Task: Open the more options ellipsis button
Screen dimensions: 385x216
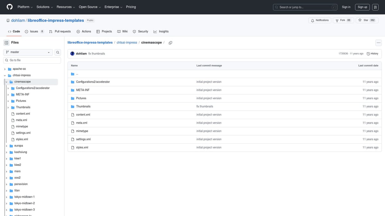Action: [x=379, y=43]
